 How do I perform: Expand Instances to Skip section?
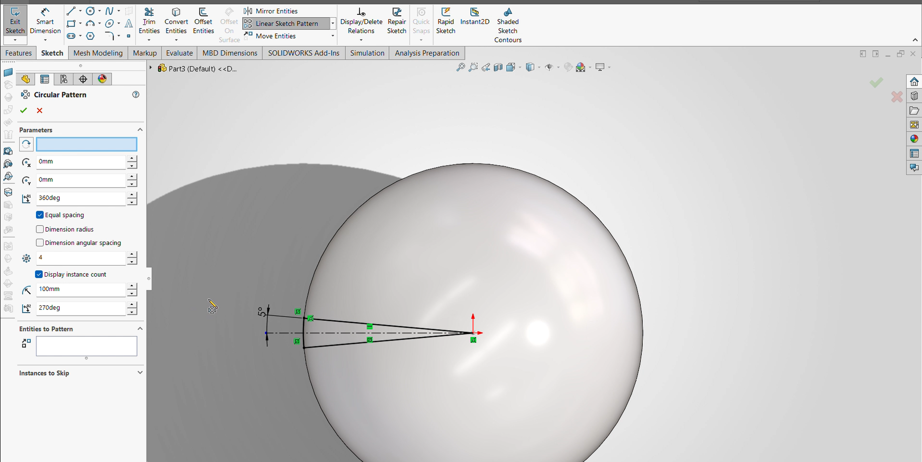click(x=140, y=373)
